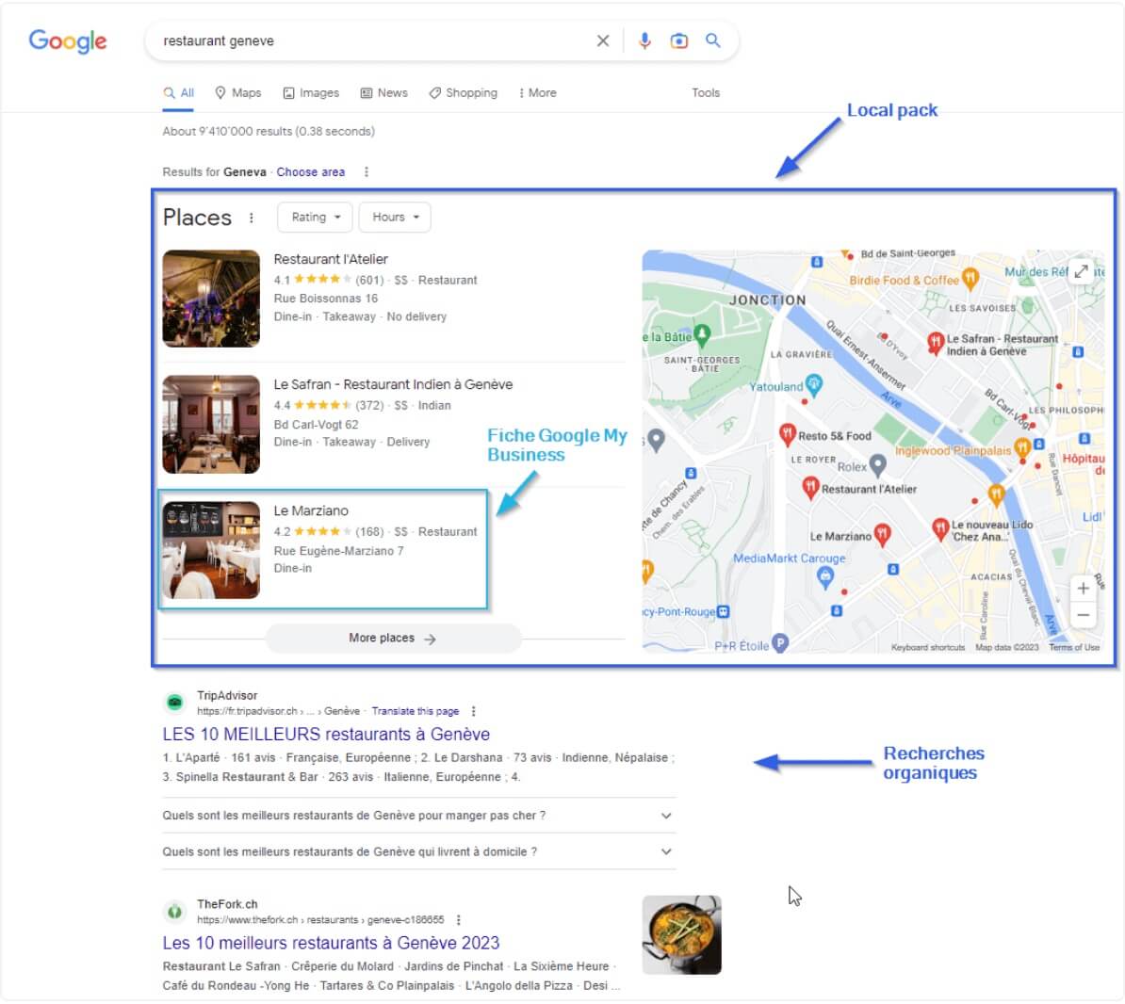Clear the search box with the X icon

coord(603,40)
